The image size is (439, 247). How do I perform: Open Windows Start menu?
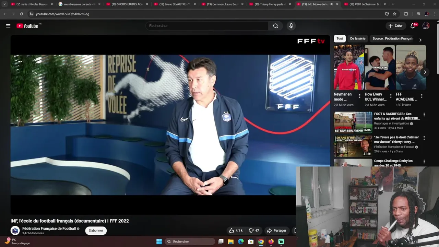[x=159, y=242]
